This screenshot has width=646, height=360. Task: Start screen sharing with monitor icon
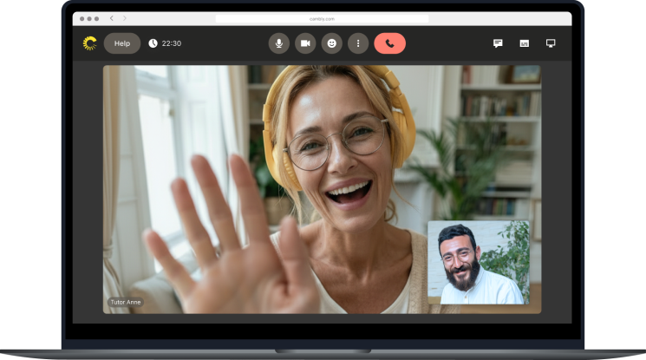(551, 43)
